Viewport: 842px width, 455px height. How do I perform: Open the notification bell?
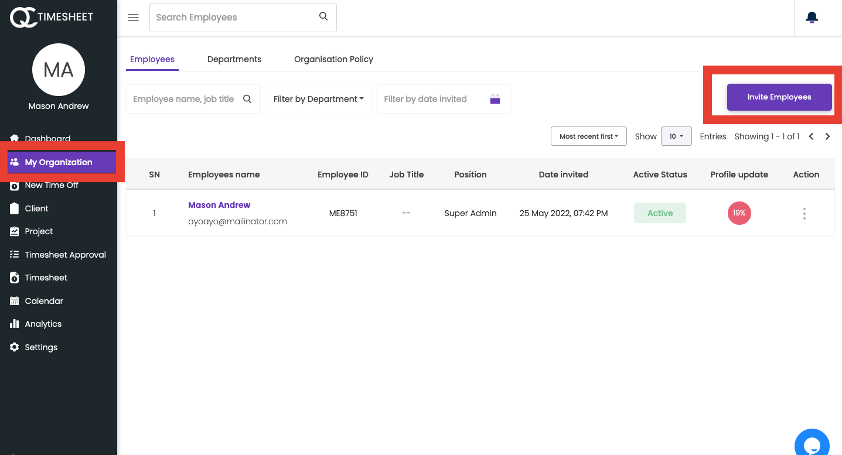[x=812, y=17]
